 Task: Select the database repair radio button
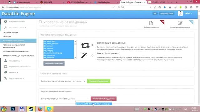(x=92, y=55)
